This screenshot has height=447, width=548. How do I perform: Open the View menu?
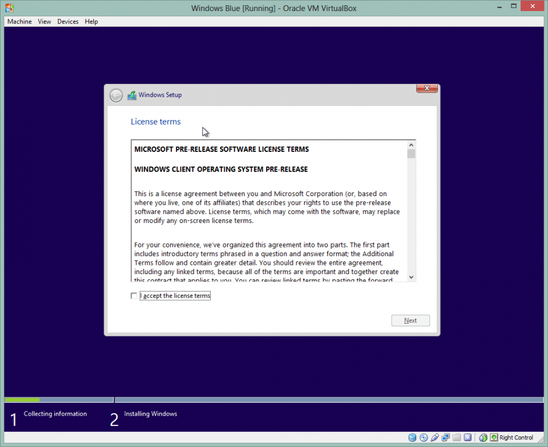44,22
